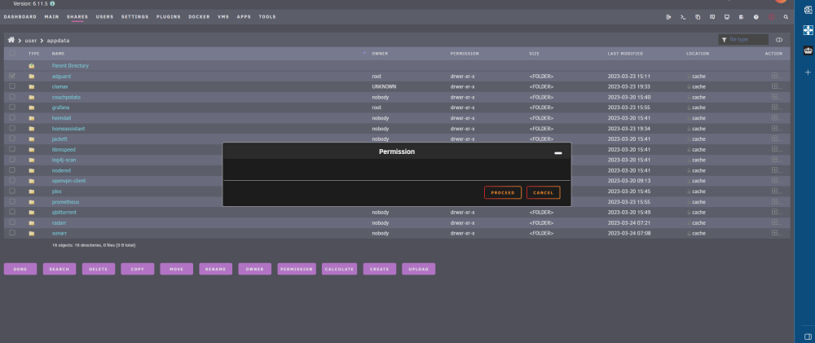Open the Main tab

coord(51,16)
